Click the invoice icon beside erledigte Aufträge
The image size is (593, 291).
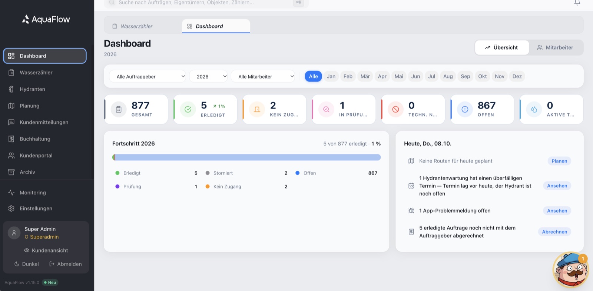click(x=411, y=232)
